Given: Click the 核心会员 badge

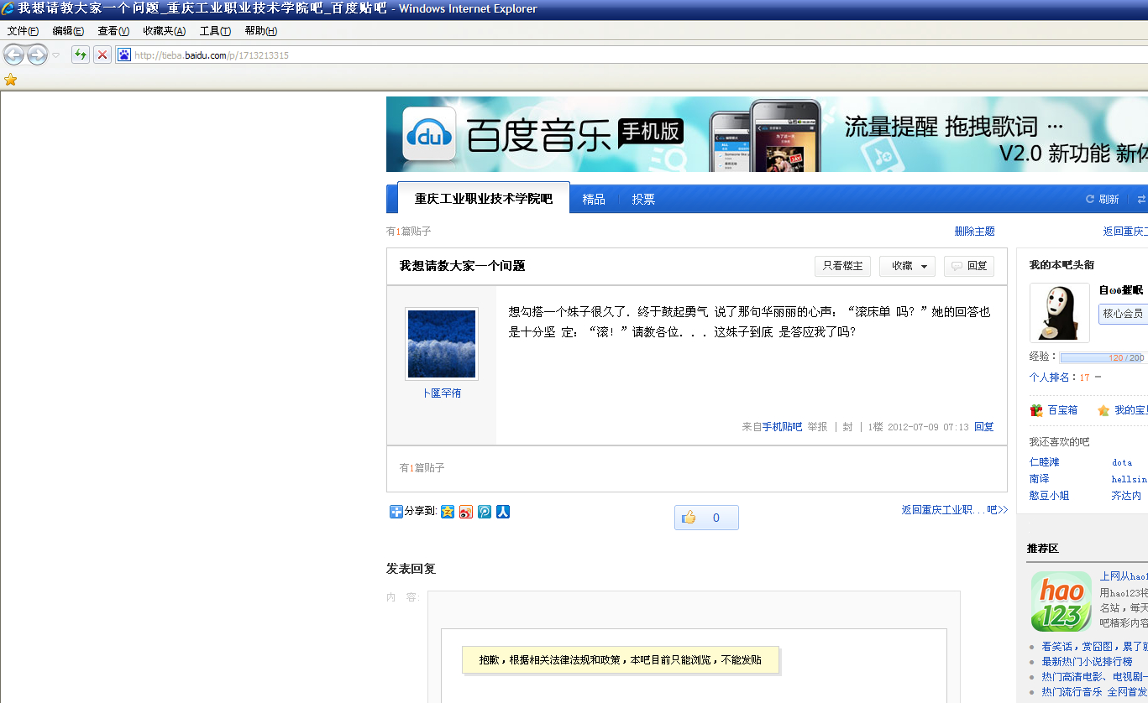Looking at the screenshot, I should coord(1123,314).
